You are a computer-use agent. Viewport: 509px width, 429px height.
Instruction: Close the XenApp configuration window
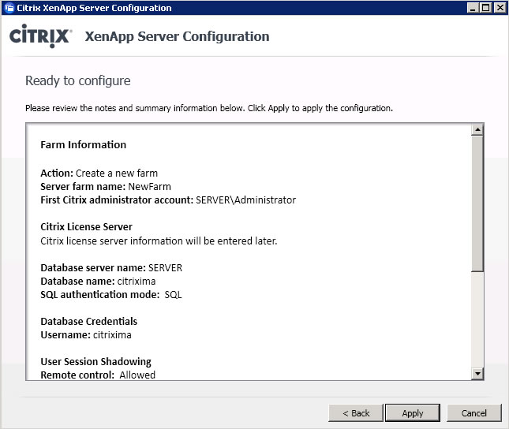pos(500,7)
